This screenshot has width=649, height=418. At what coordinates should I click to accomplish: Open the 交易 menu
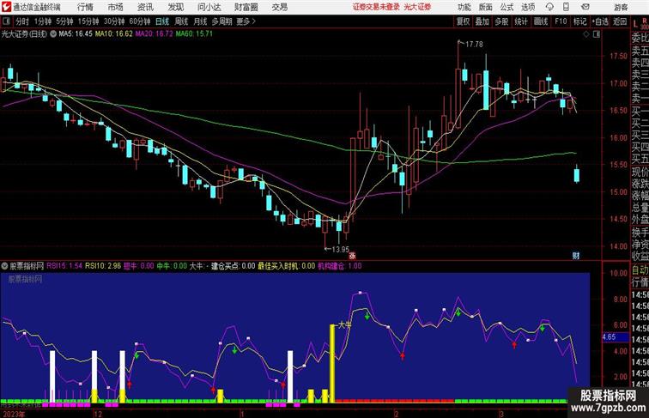[x=279, y=7]
